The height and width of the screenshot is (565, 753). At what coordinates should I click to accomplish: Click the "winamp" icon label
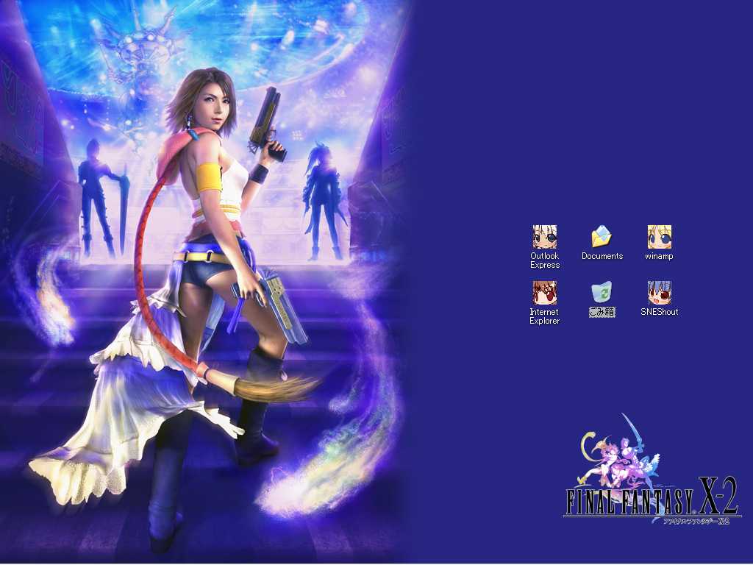coord(659,256)
